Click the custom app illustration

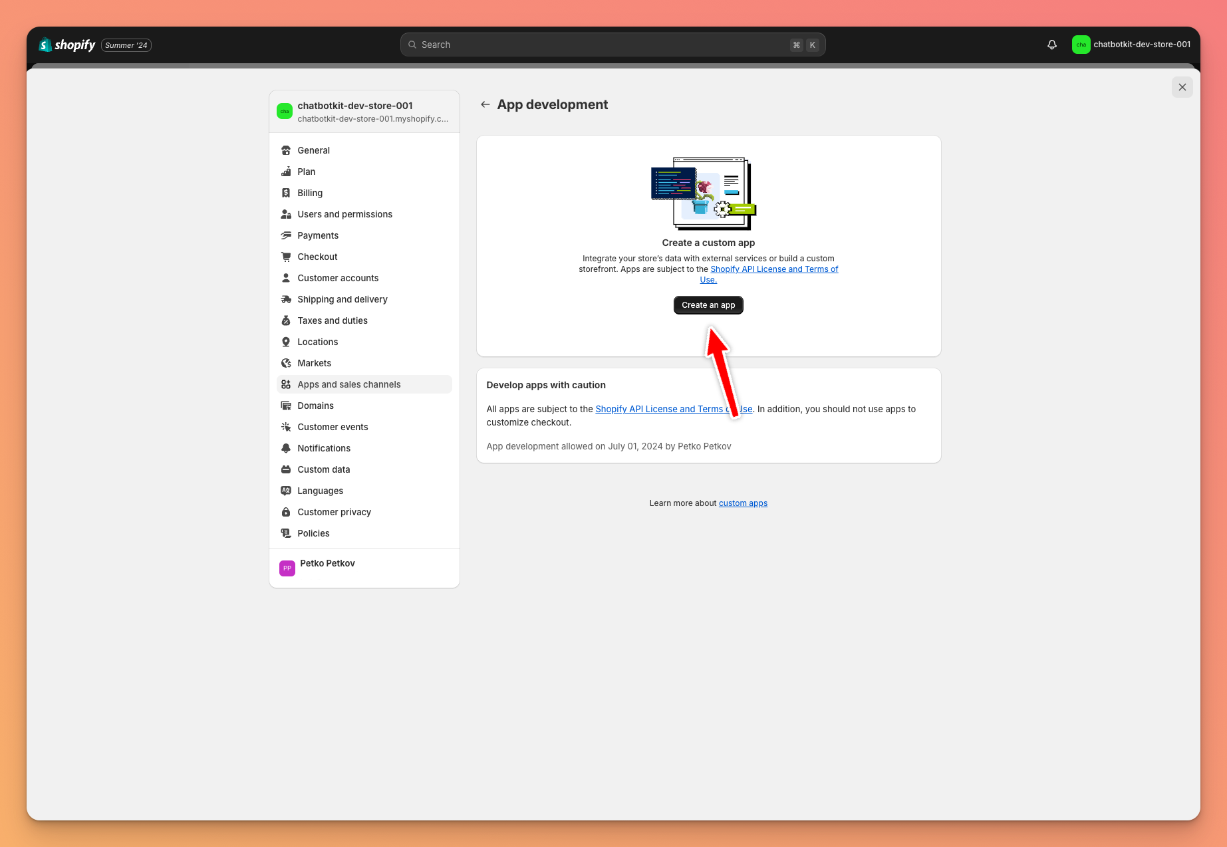click(704, 193)
